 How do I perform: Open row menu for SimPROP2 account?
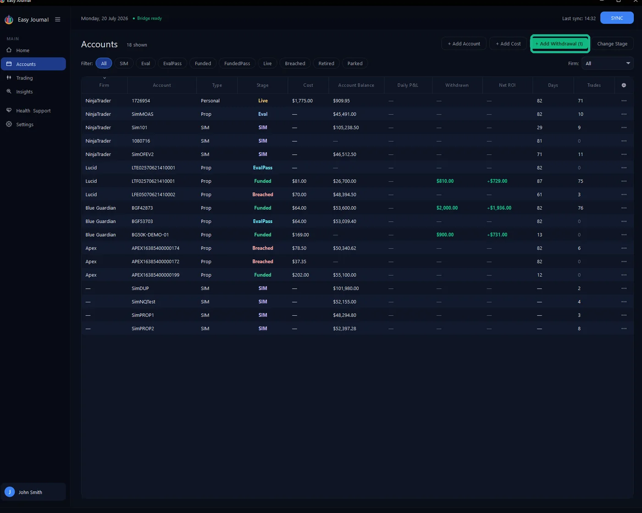[624, 329]
